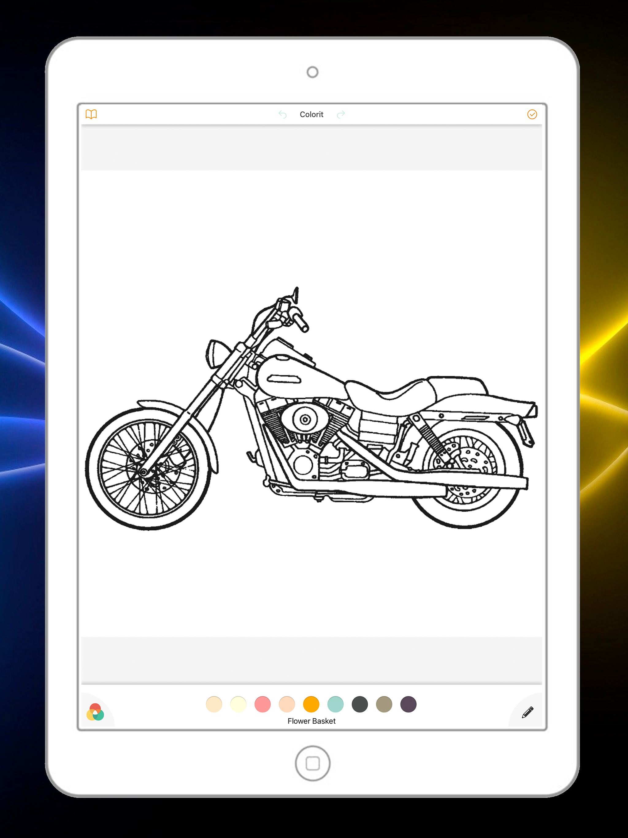Pick the light peach color swatch

coord(214,704)
